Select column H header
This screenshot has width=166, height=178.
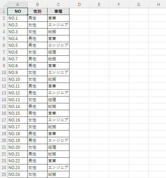157,5
